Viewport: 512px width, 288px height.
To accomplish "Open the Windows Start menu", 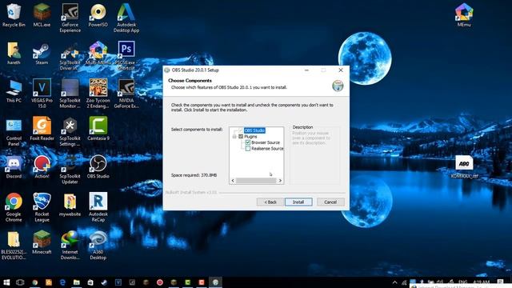I will point(6,282).
